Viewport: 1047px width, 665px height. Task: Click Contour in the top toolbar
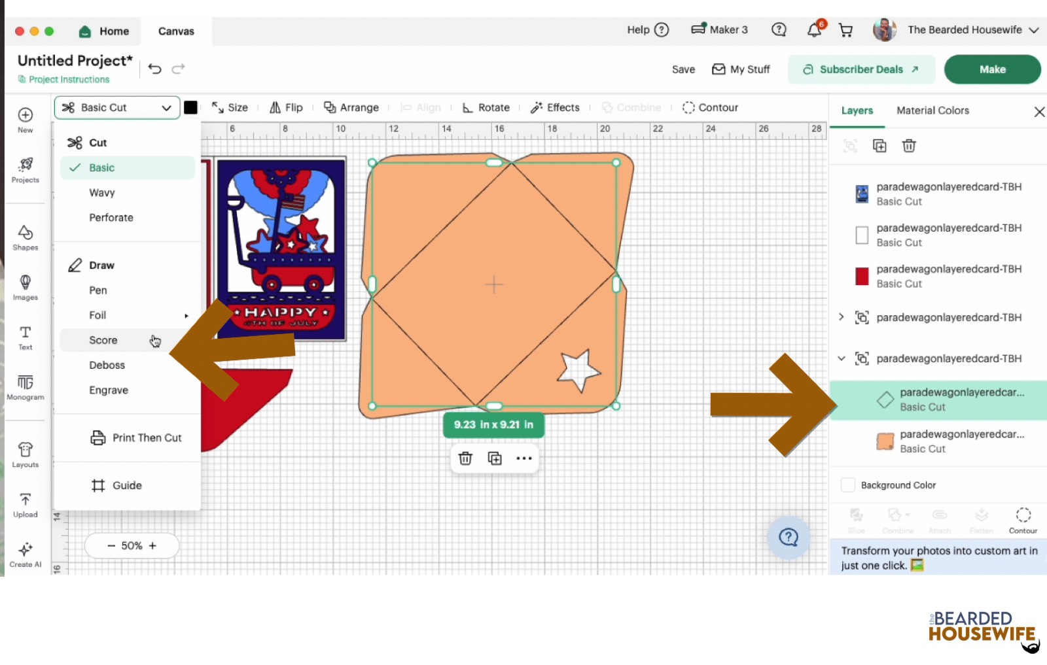click(710, 107)
